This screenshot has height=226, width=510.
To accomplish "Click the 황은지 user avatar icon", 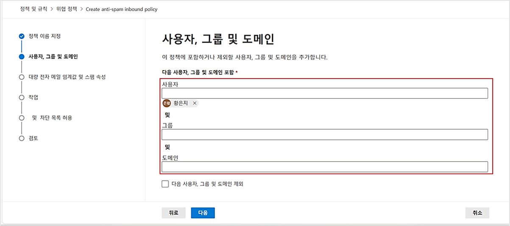I will coord(167,103).
